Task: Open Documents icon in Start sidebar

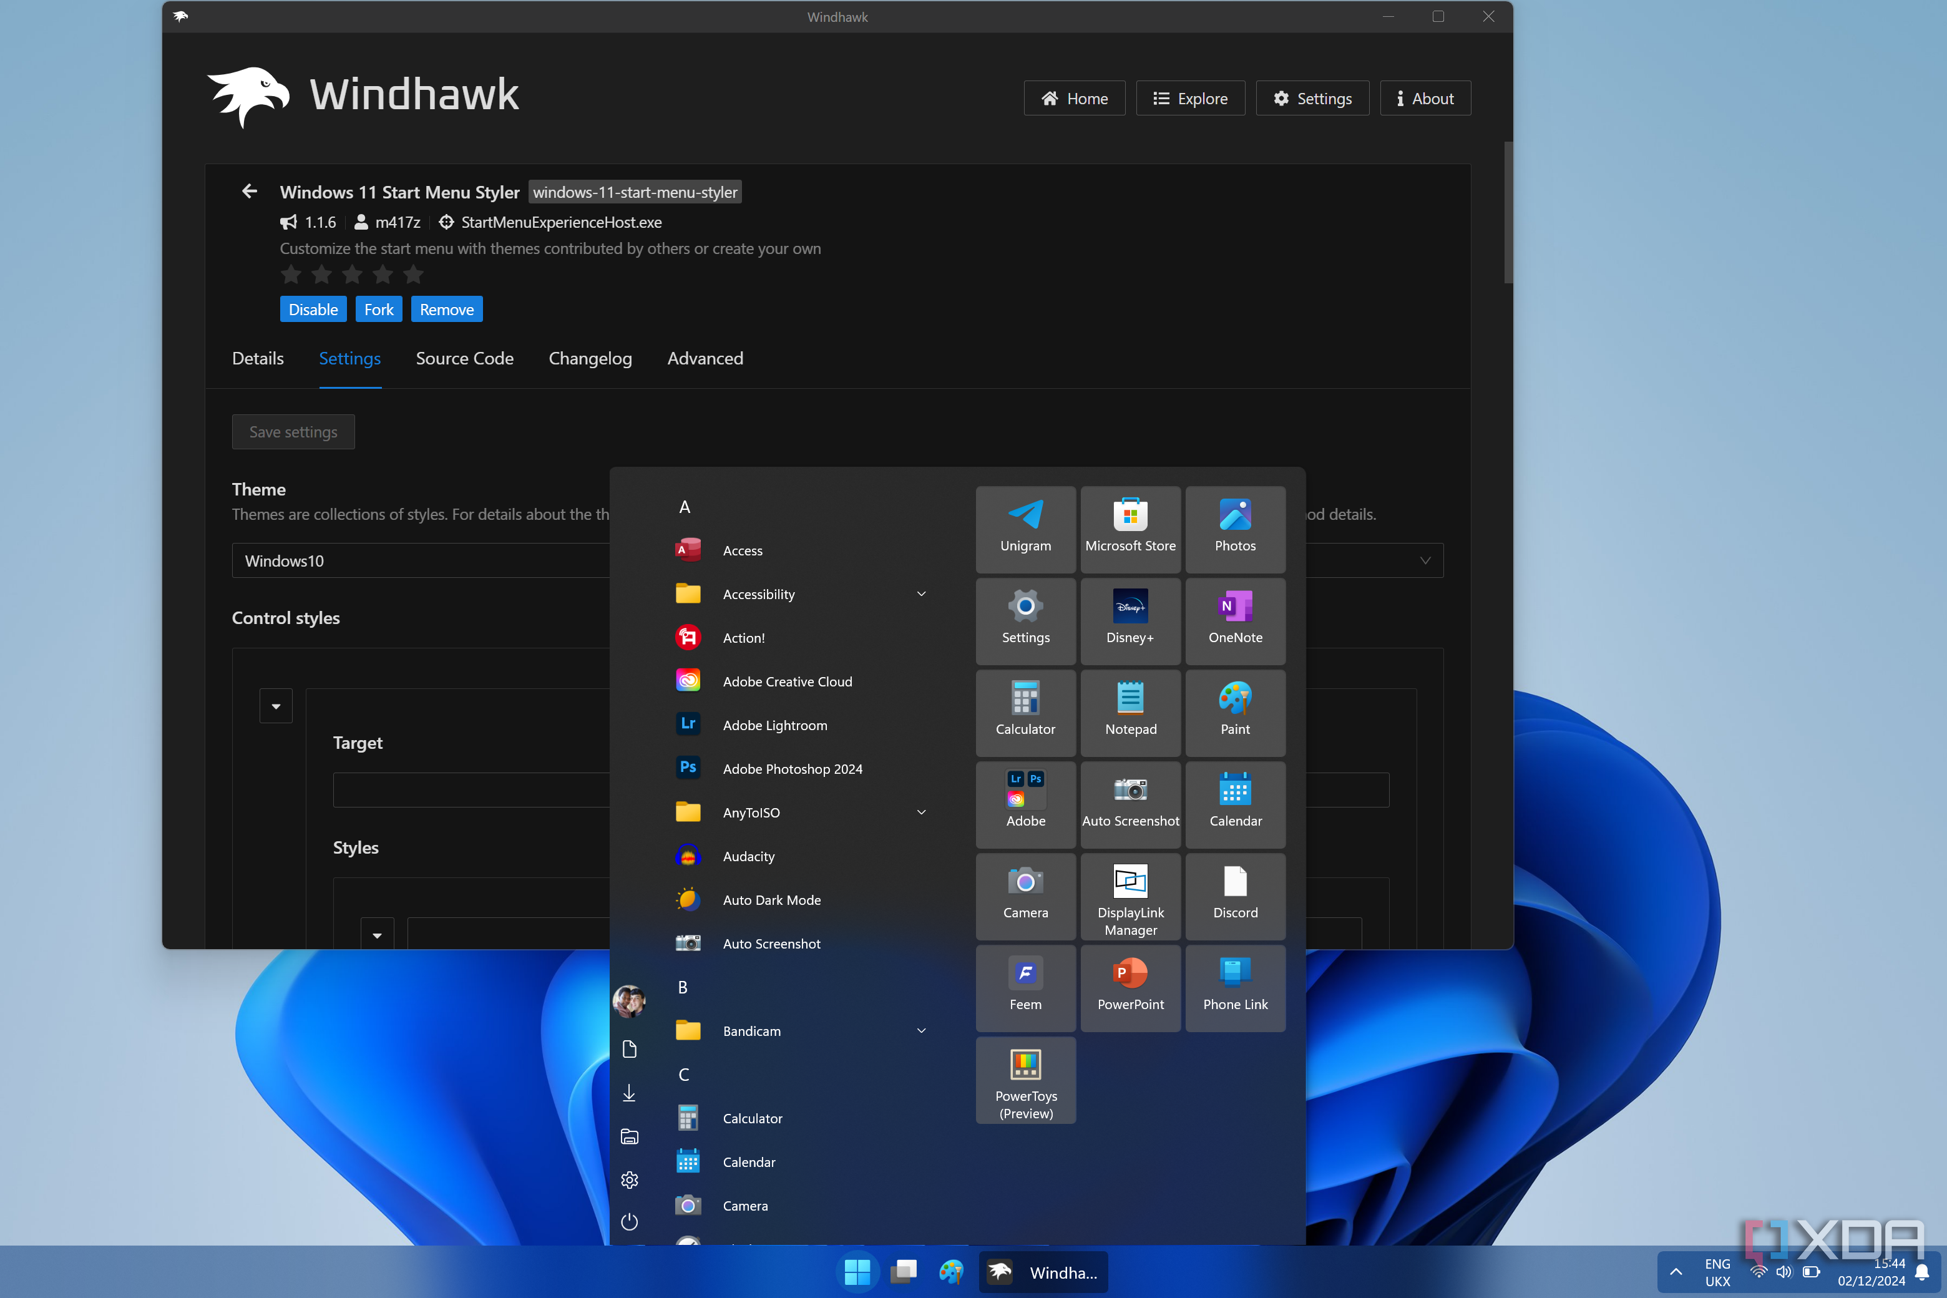Action: [629, 1049]
